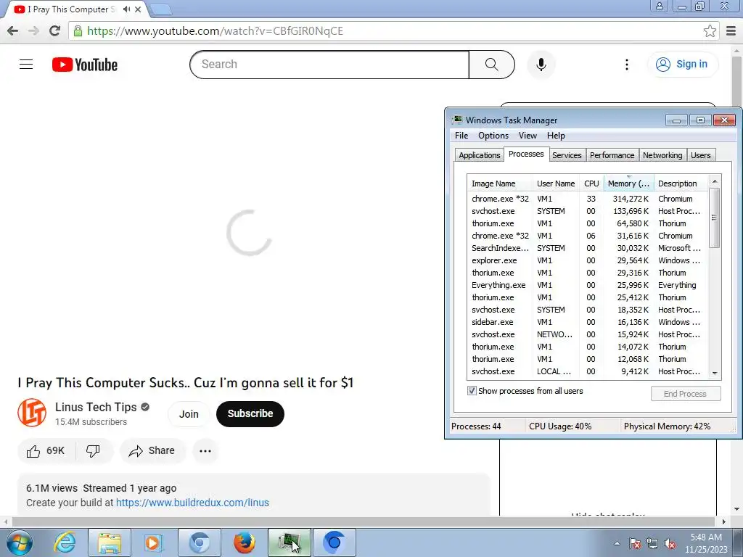The width and height of the screenshot is (743, 557).
Task: Click the YouTube search magnifier button
Action: 491,65
